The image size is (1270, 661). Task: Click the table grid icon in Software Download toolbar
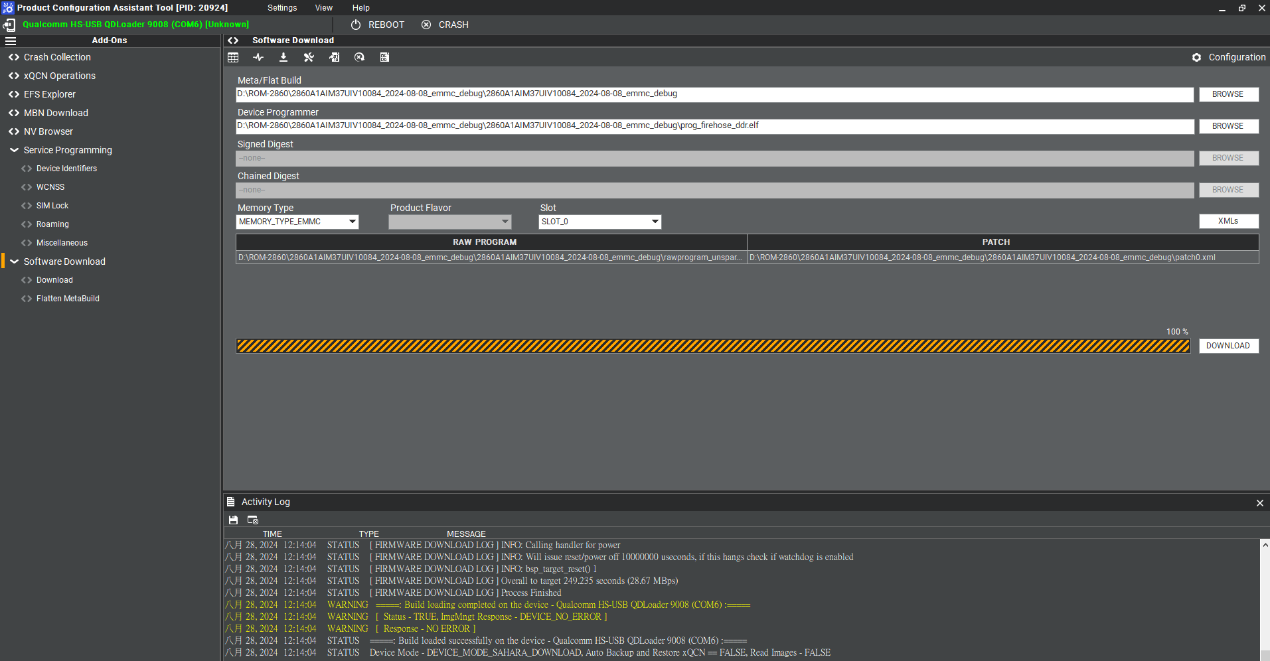[x=233, y=58]
